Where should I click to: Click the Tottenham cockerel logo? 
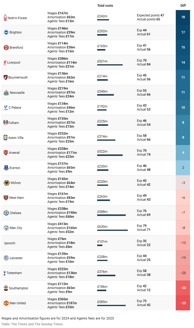(5, 273)
